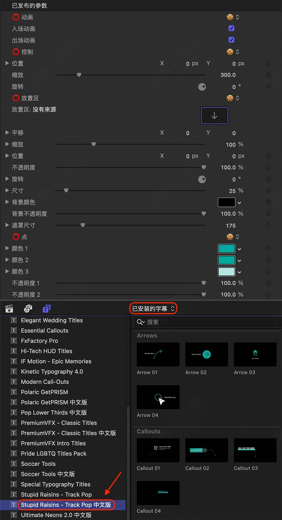282x520 pixels.
Task: Click title icon beside Soccer Tools
Action: pyautogui.click(x=14, y=464)
